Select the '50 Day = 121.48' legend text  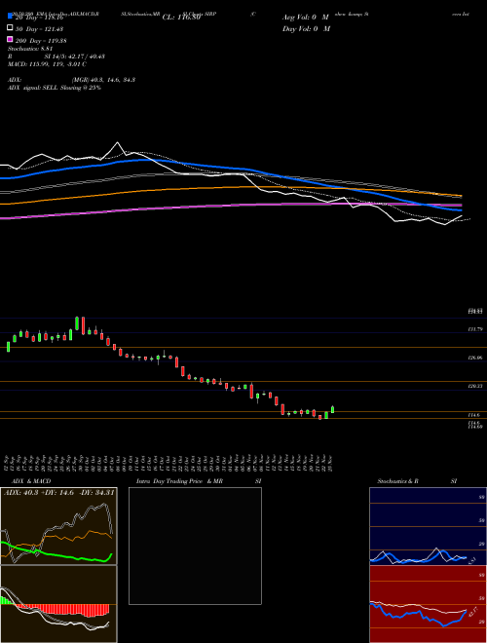pyautogui.click(x=39, y=29)
